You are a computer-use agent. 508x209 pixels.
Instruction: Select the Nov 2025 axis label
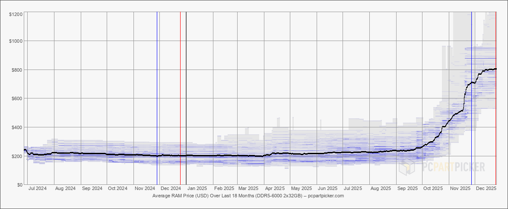pyautogui.click(x=460, y=188)
